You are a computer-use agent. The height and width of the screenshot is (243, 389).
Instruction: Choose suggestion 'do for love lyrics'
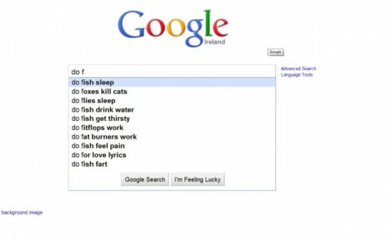(x=172, y=155)
